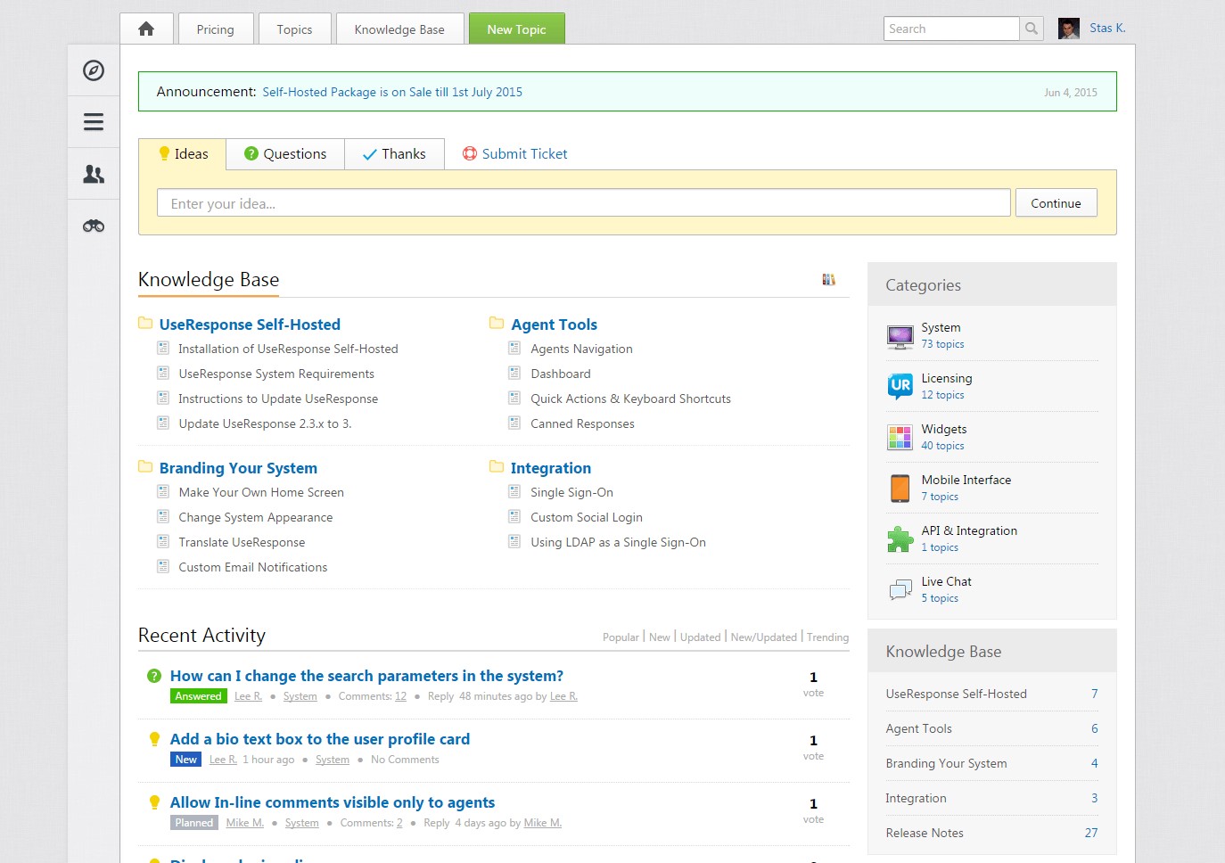Click the folder icon beside Agent Tools
The width and height of the screenshot is (1225, 863).
click(x=497, y=323)
